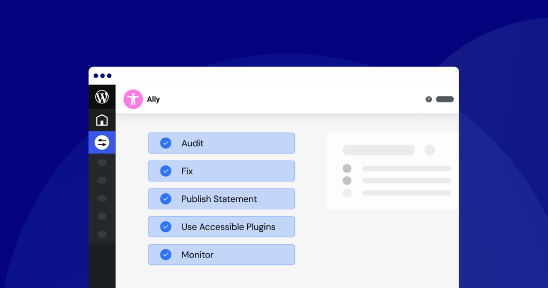Open the home icon in the sidebar
Image resolution: width=548 pixels, height=288 pixels.
point(102,120)
